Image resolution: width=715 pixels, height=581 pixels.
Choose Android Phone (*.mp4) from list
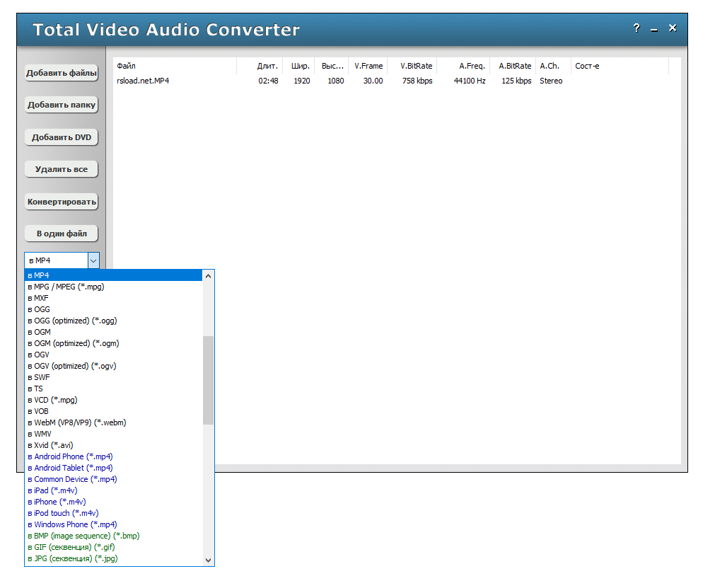pos(74,456)
